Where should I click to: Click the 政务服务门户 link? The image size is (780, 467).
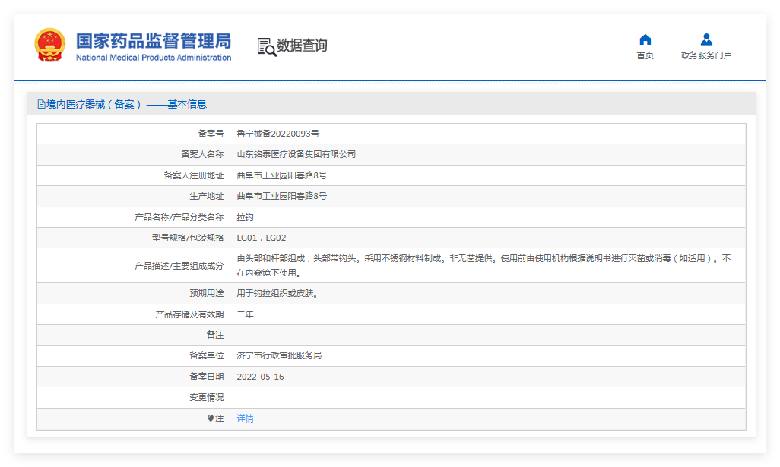click(x=705, y=55)
